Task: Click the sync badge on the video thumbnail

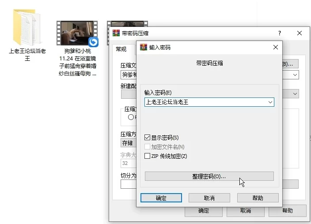Action: click(93, 42)
